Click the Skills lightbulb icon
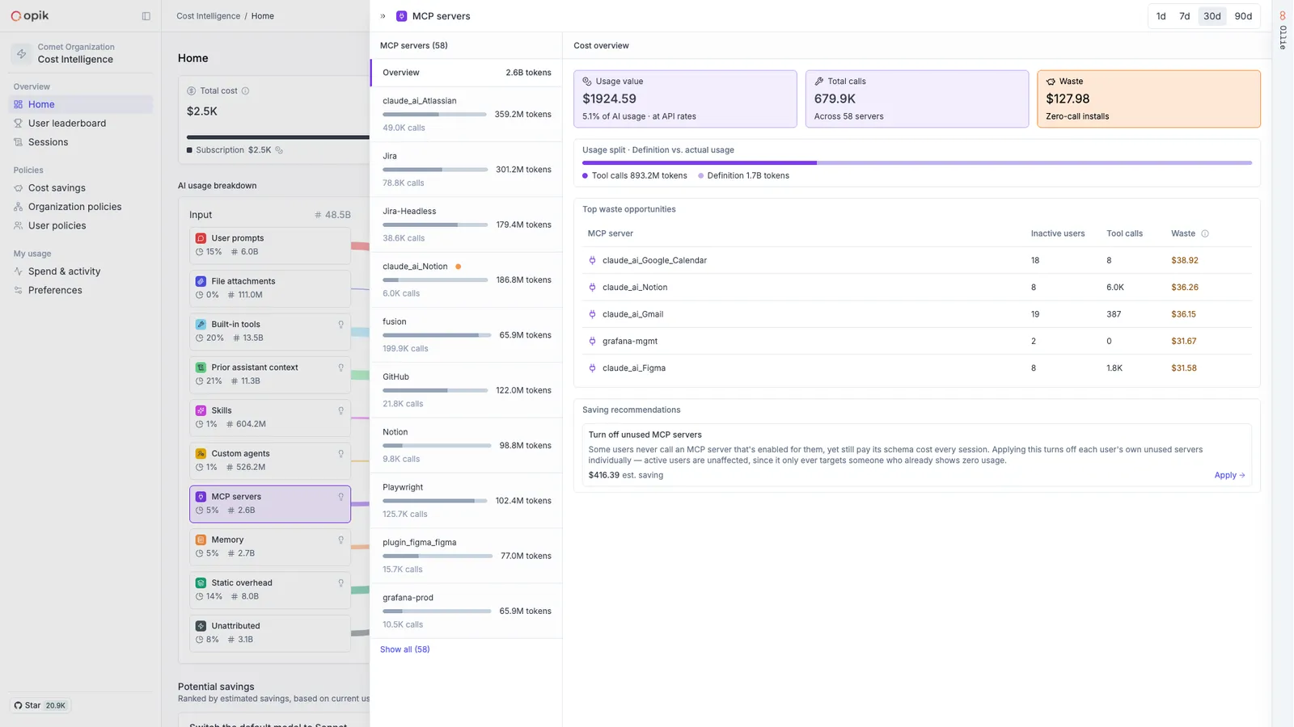The width and height of the screenshot is (1294, 727). click(341, 411)
